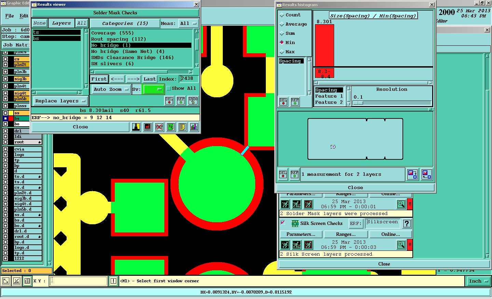Click red-framed run icon in Silk Screen Checks
This screenshot has height=299, width=492.
(308, 245)
